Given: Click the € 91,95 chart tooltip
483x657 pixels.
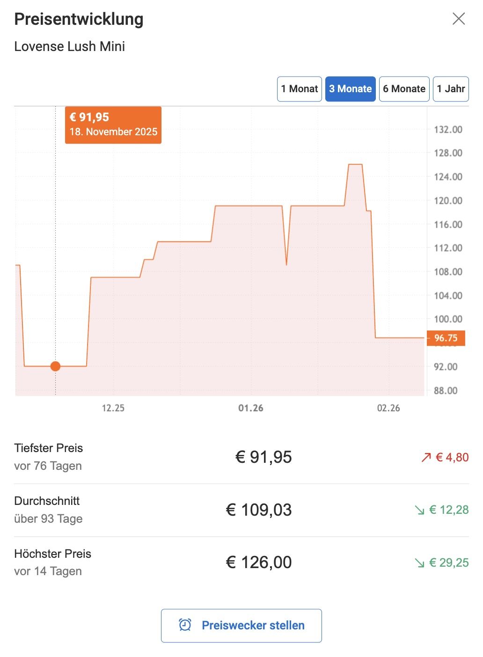Looking at the screenshot, I should click(x=113, y=125).
